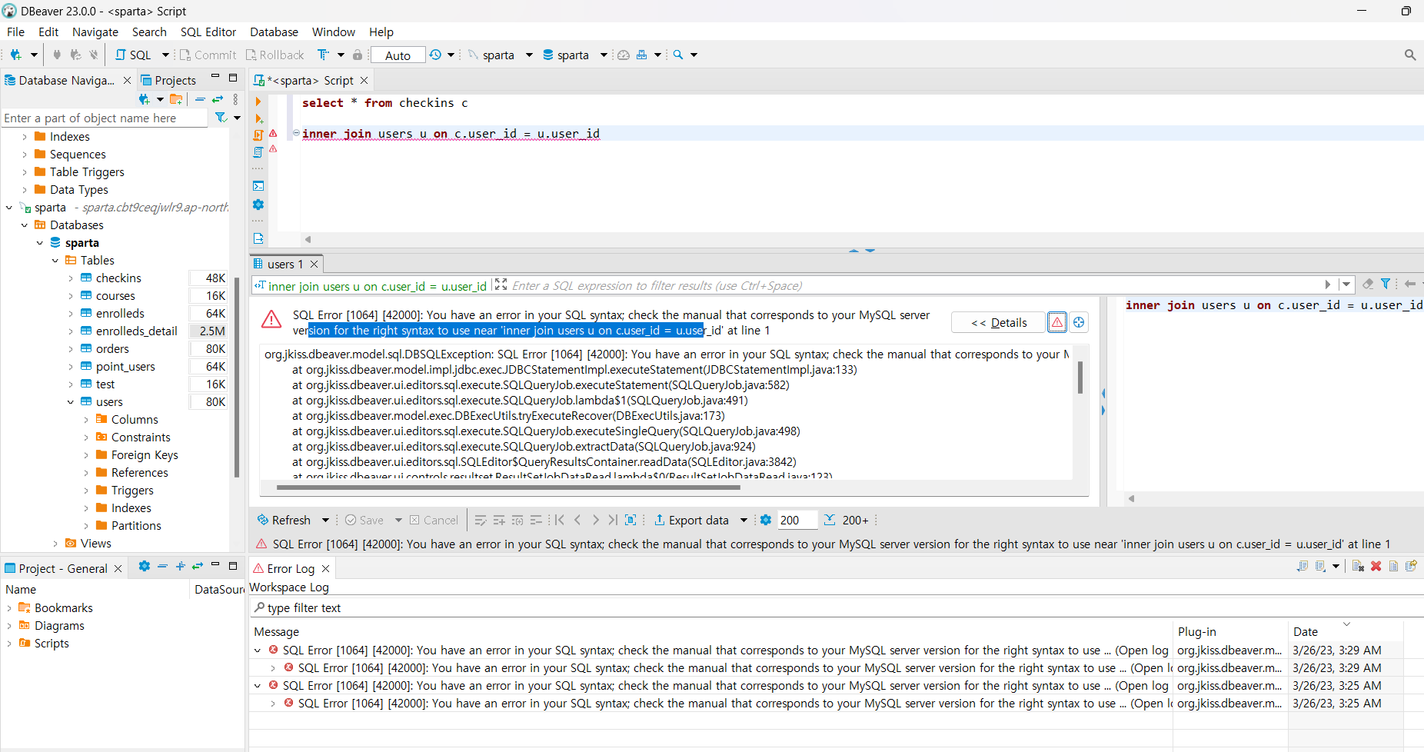Click Explain execution plan icon in editor

coord(258,152)
